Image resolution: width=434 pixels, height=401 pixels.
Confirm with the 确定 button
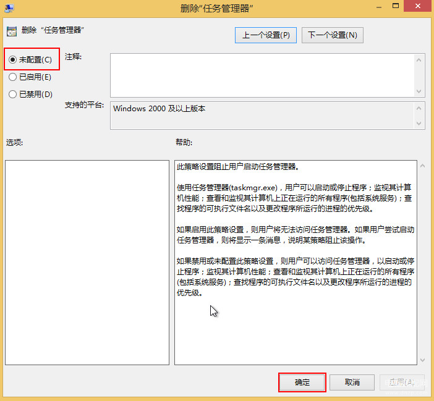point(302,382)
